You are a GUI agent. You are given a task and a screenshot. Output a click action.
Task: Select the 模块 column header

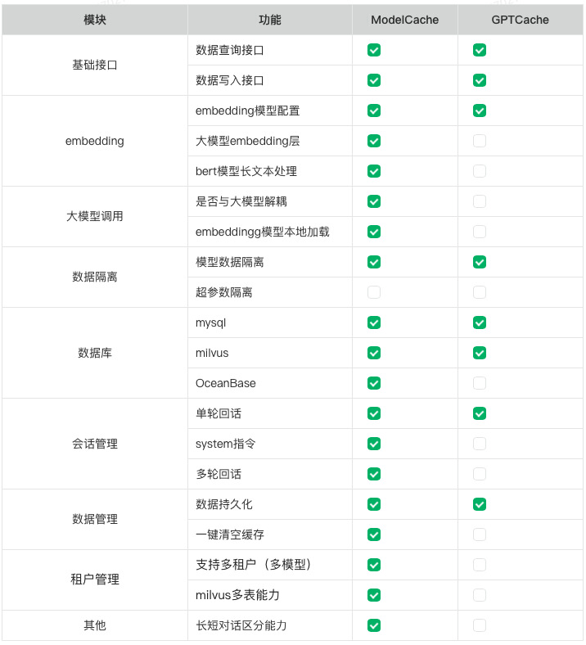click(95, 20)
